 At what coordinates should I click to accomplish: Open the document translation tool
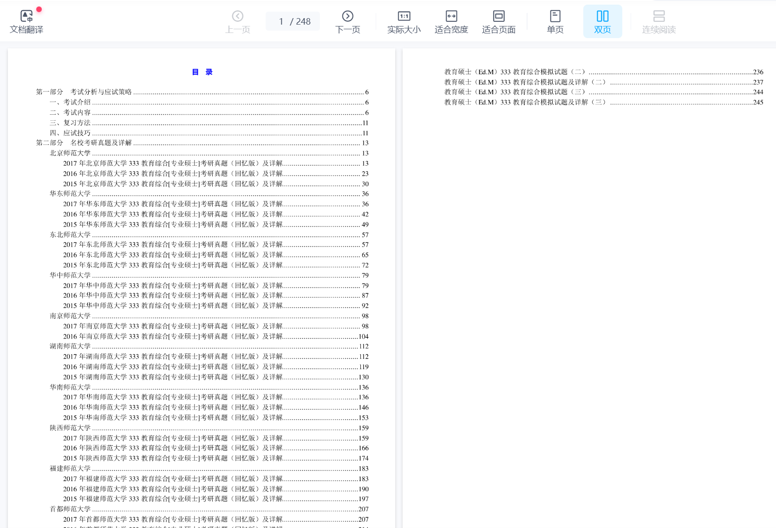[26, 22]
